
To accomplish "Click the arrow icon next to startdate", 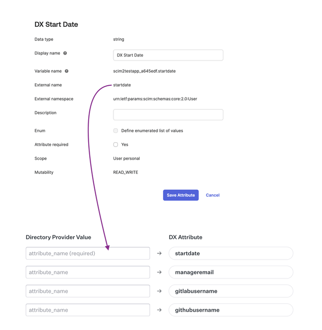I will tap(159, 253).
